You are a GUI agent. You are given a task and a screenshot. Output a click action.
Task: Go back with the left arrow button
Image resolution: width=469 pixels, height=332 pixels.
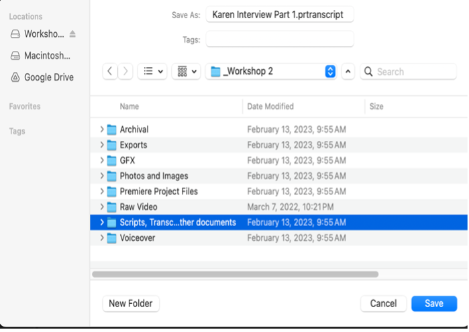coord(110,71)
